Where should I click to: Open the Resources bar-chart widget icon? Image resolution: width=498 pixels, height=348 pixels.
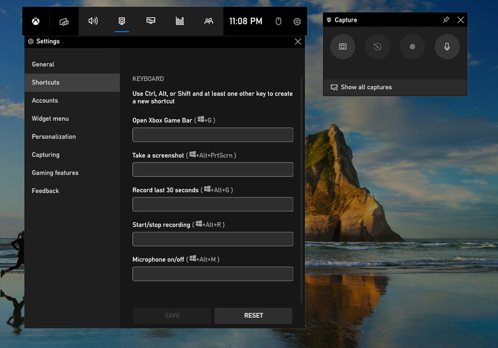[180, 21]
